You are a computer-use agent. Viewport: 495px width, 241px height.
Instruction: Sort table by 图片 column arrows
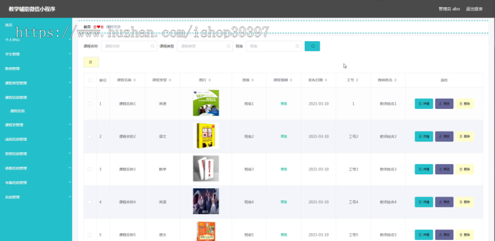click(x=210, y=80)
